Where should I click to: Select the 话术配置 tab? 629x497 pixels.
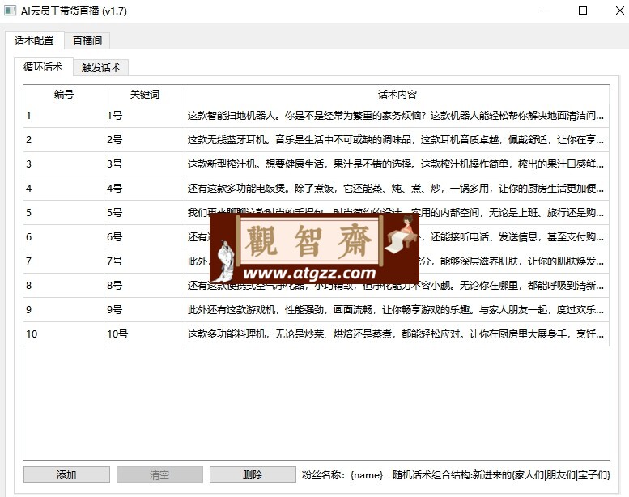[34, 40]
